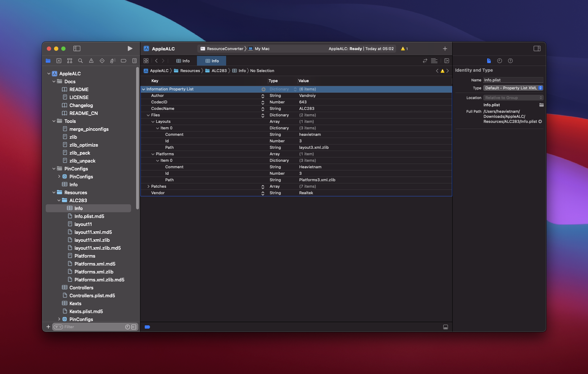Collapse the Layouts array row

click(153, 121)
